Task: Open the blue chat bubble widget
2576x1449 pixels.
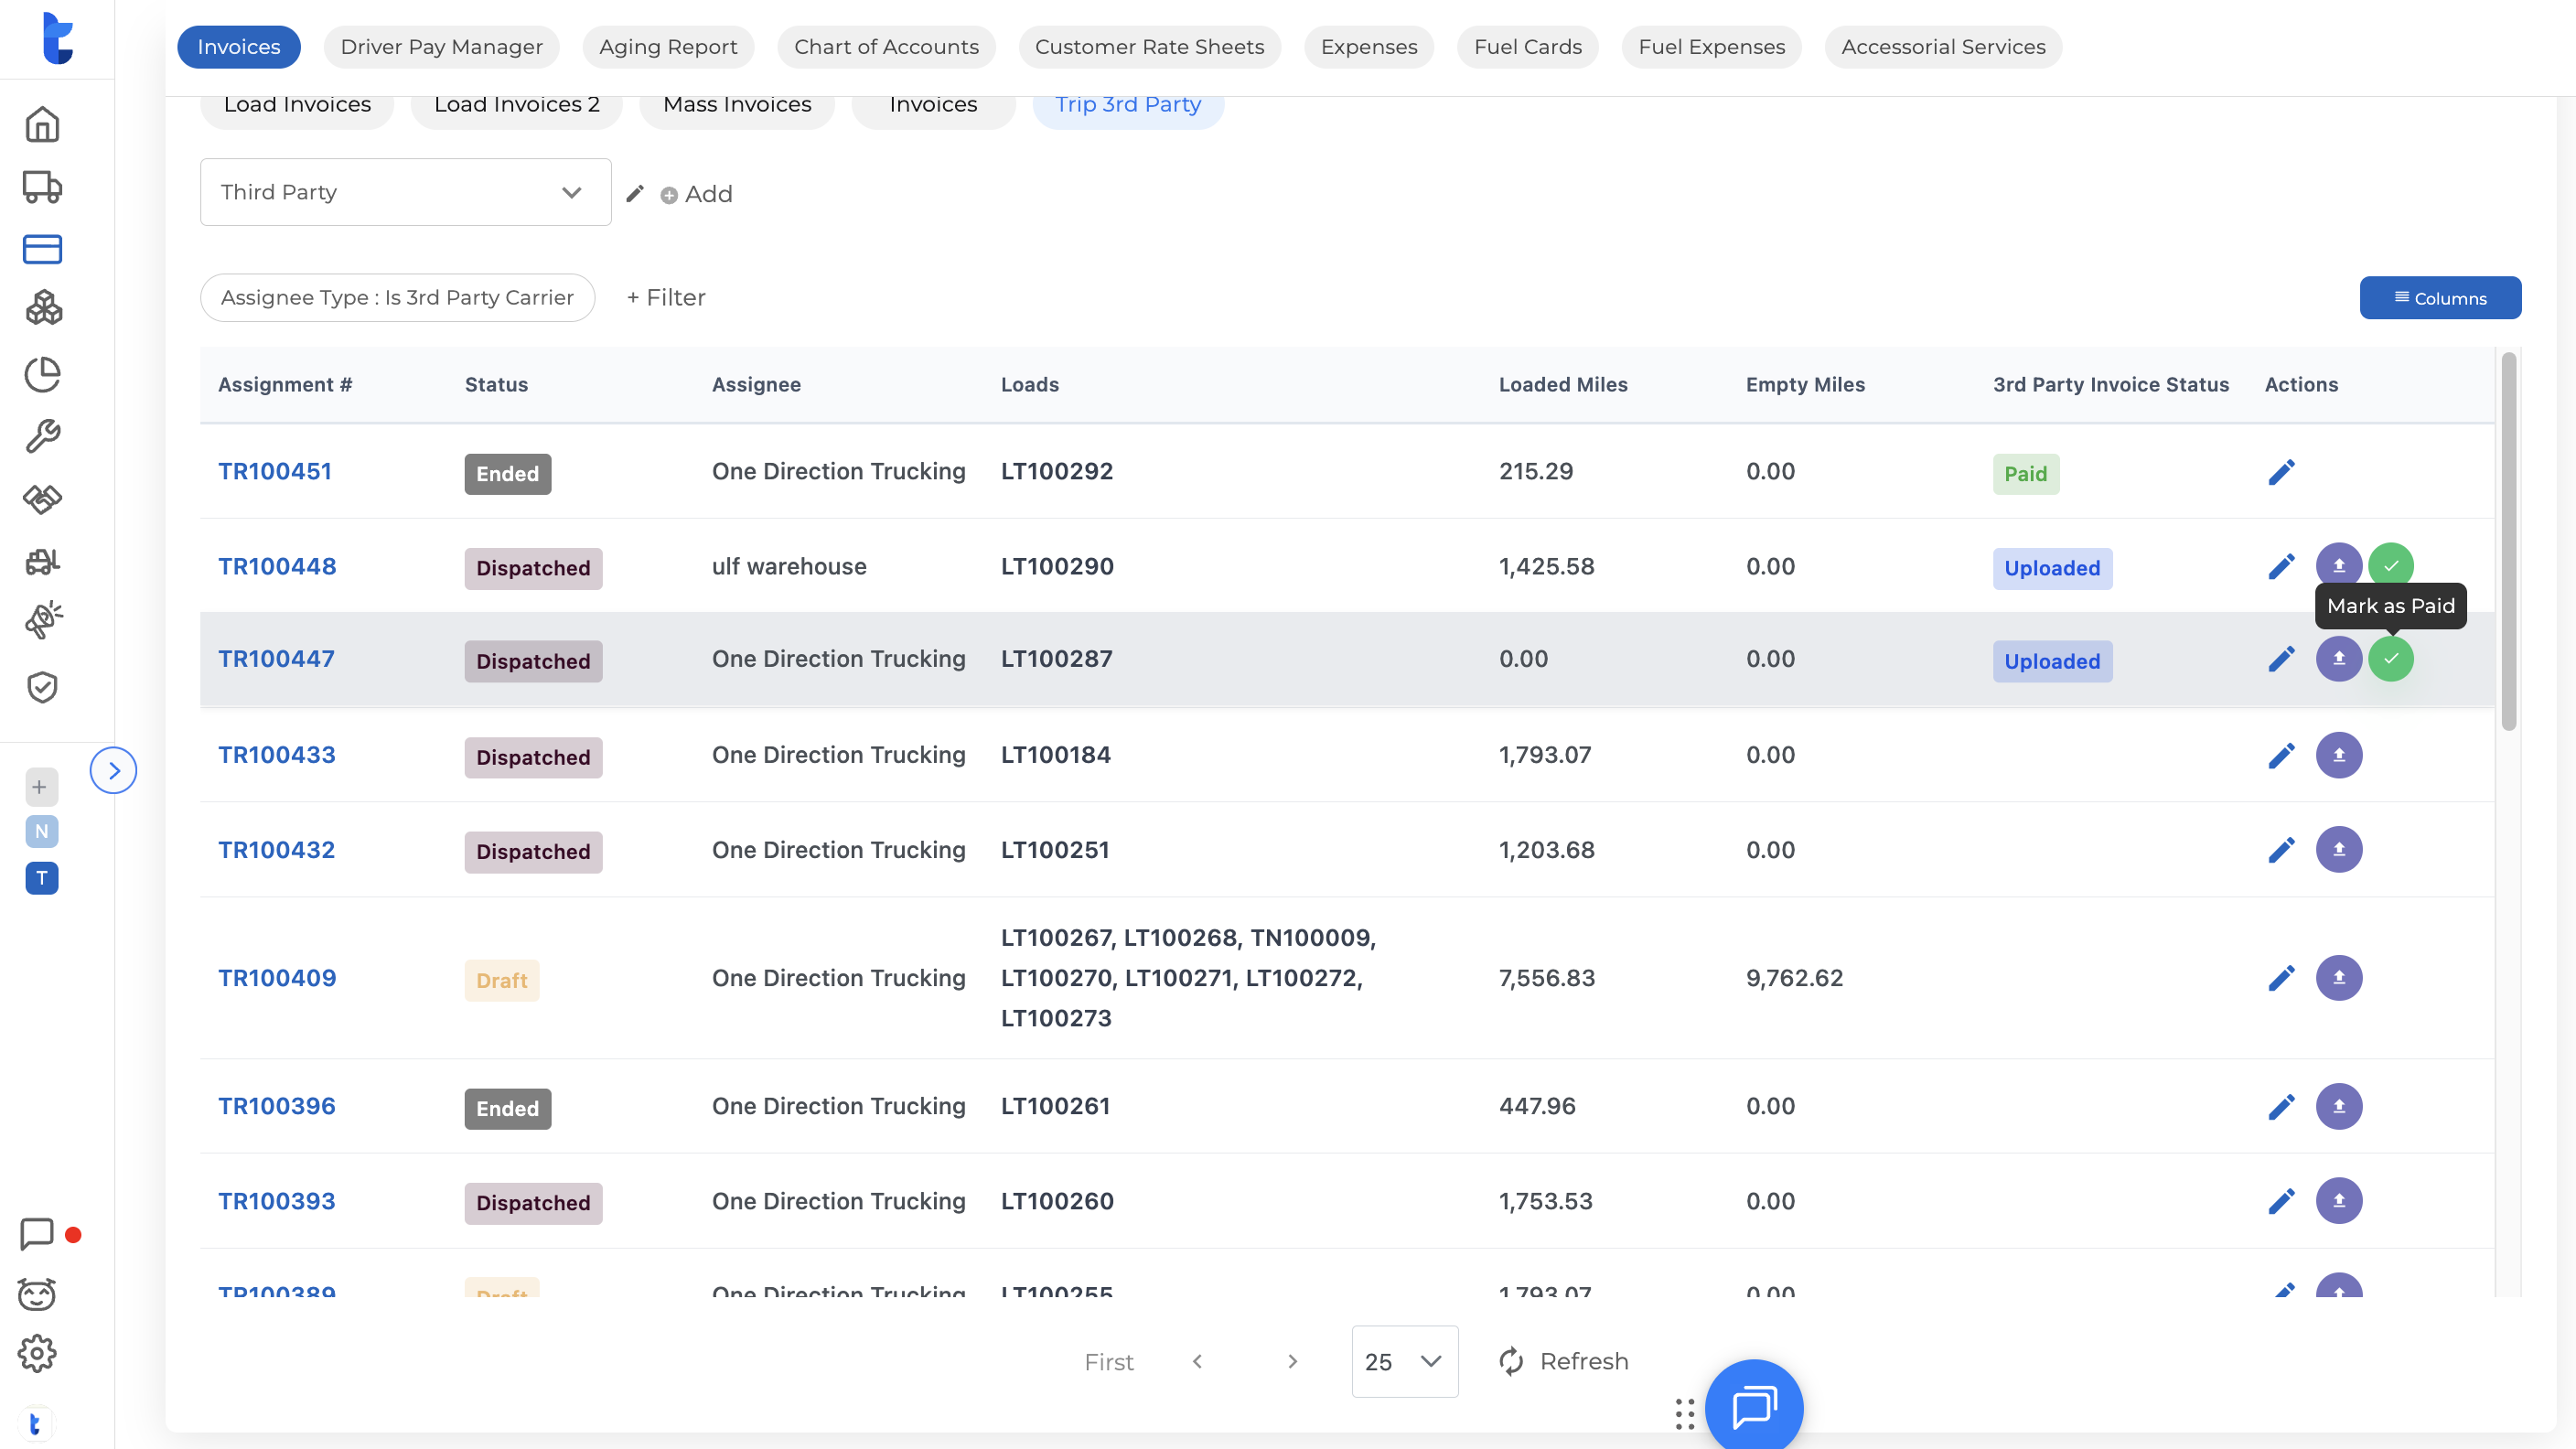Action: 1753,1407
